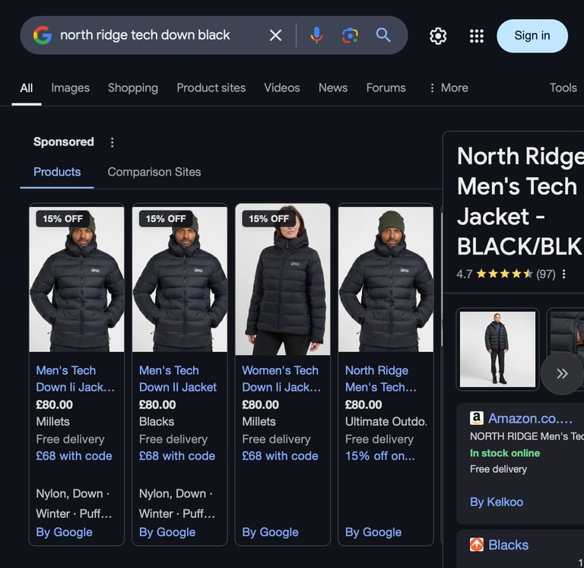This screenshot has height=568, width=584.
Task: Click By Google under Ultimate Outdoors card
Action: tap(373, 532)
